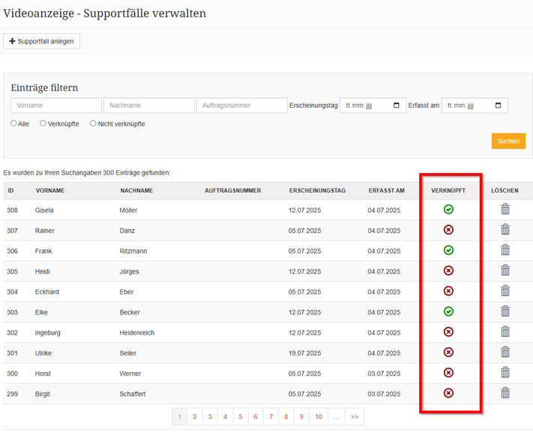The height and width of the screenshot is (438, 533).
Task: Go to results page 6
Action: (x=256, y=416)
